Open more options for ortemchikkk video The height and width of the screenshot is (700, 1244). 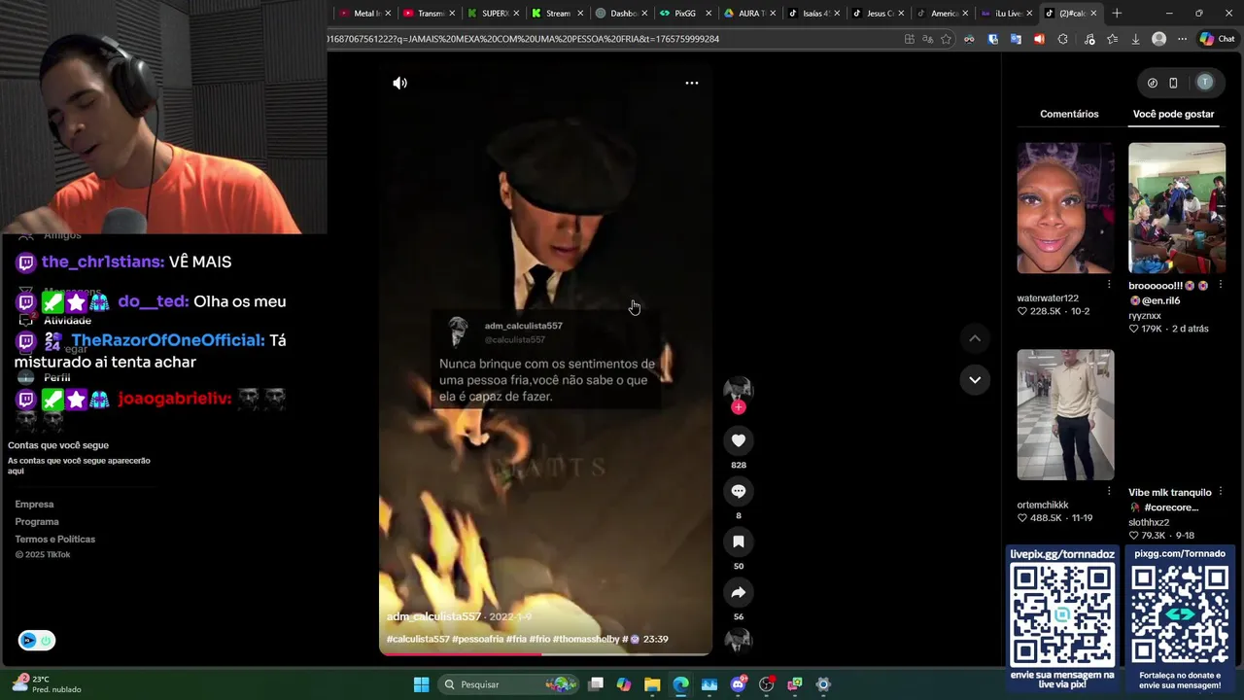pos(1109,491)
